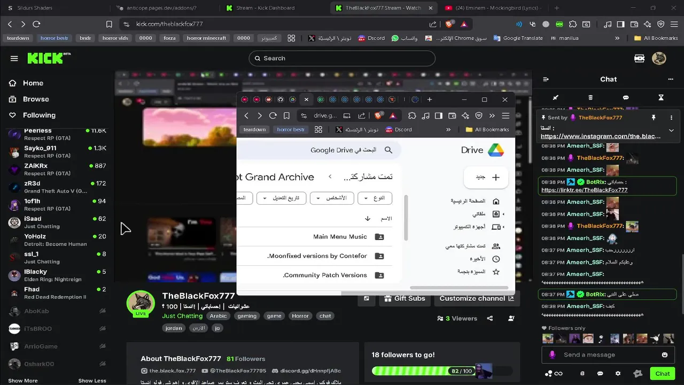Expand the pinned message with the chevron
Screen dimensions: 684x385
(x=671, y=130)
